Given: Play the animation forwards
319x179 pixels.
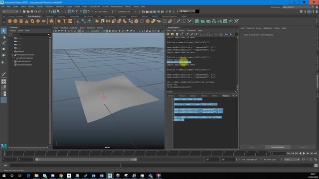Looking at the screenshot, I should 304,154.
